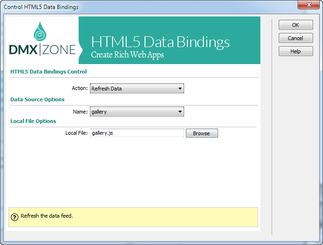The image size is (323, 245).
Task: Click the DMXzone droplet logo icon
Action: coord(40,32)
